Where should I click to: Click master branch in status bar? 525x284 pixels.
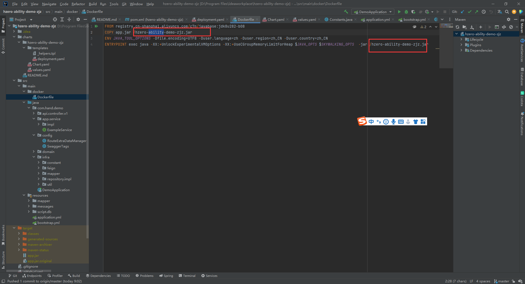tap(501, 281)
